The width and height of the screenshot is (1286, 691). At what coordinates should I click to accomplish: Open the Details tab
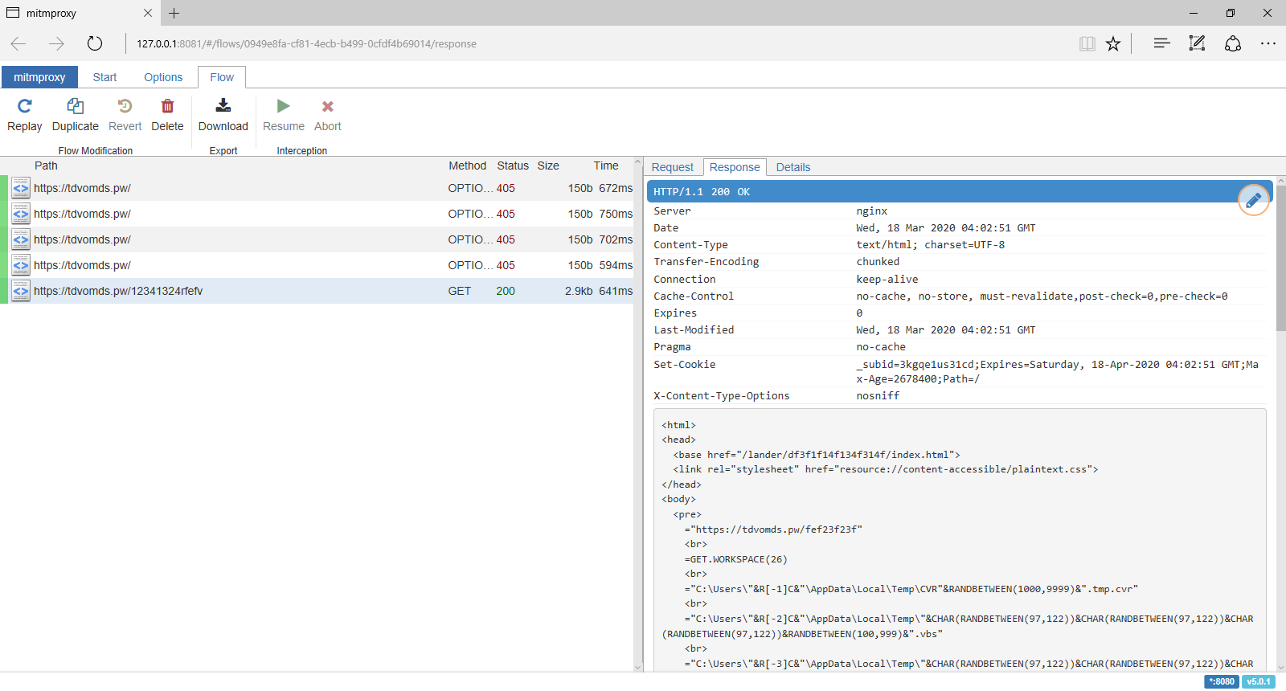(x=793, y=167)
